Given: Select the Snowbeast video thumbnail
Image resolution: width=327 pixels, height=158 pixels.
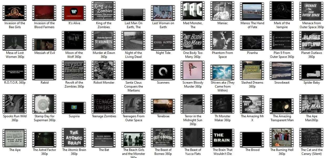Looking at the screenshot, I should 282,70.
